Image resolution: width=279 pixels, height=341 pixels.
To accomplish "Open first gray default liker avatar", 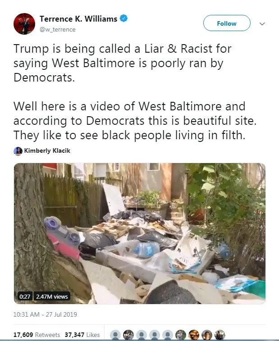I will pyautogui.click(x=115, y=335).
